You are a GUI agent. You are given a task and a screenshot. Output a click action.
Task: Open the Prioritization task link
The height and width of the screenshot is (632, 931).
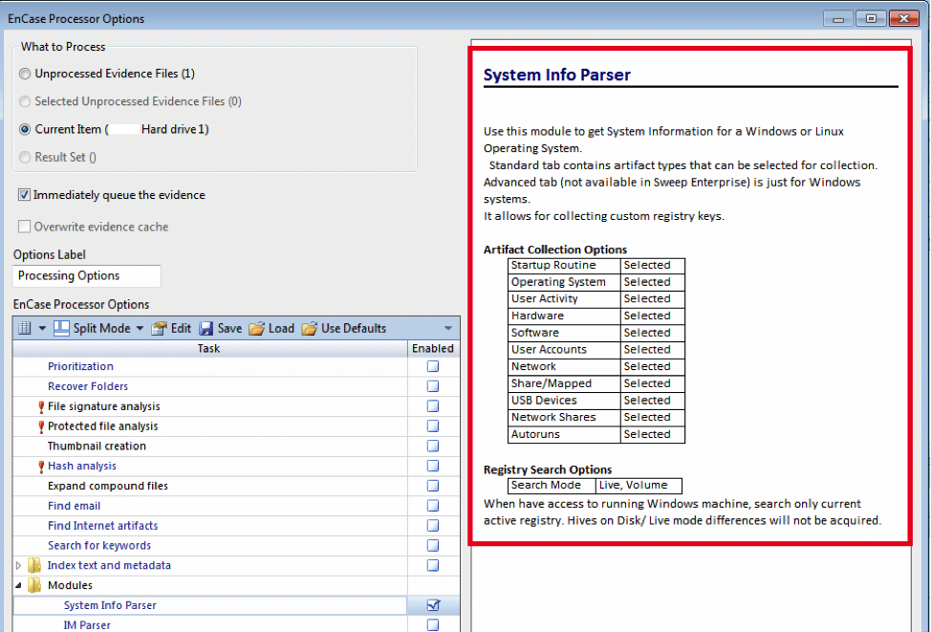point(80,366)
